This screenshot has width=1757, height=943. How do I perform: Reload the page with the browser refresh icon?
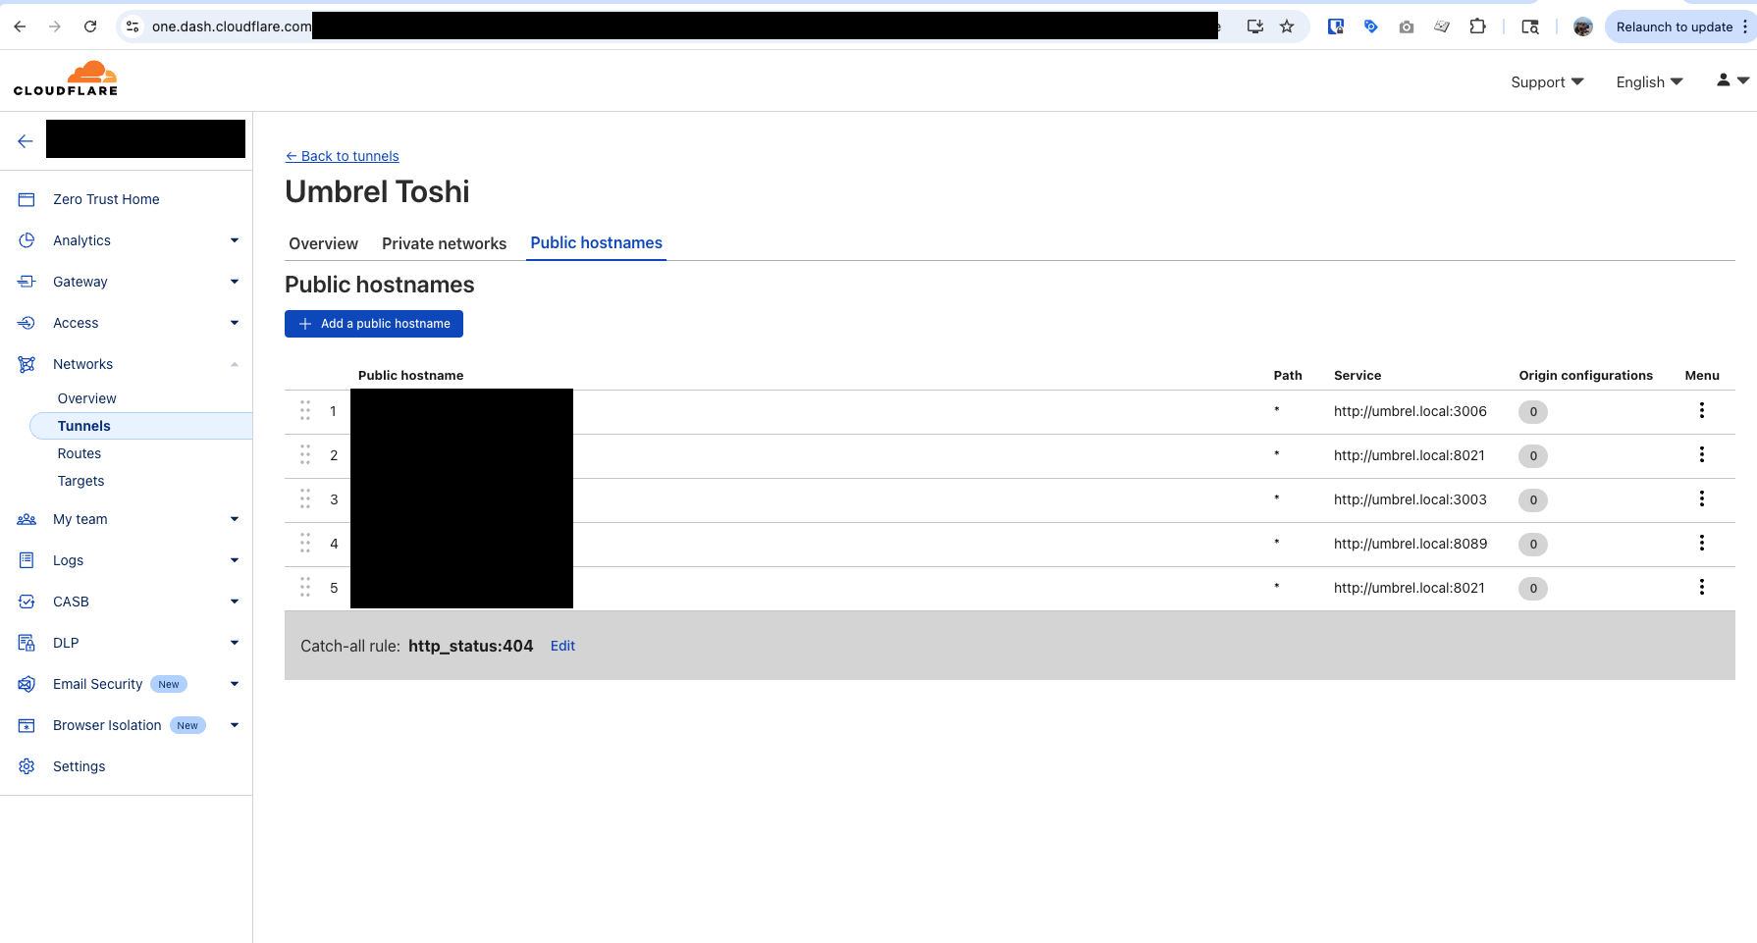(x=90, y=26)
